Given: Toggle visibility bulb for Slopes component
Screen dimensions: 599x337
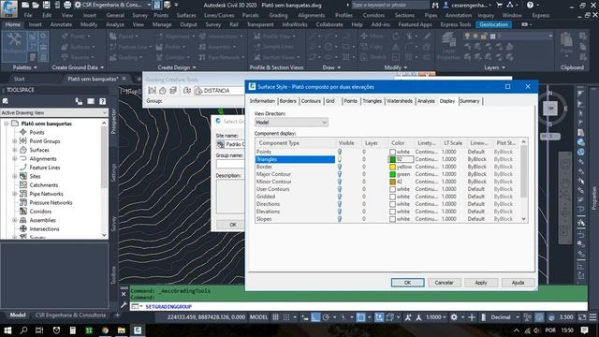Looking at the screenshot, I should [x=339, y=219].
